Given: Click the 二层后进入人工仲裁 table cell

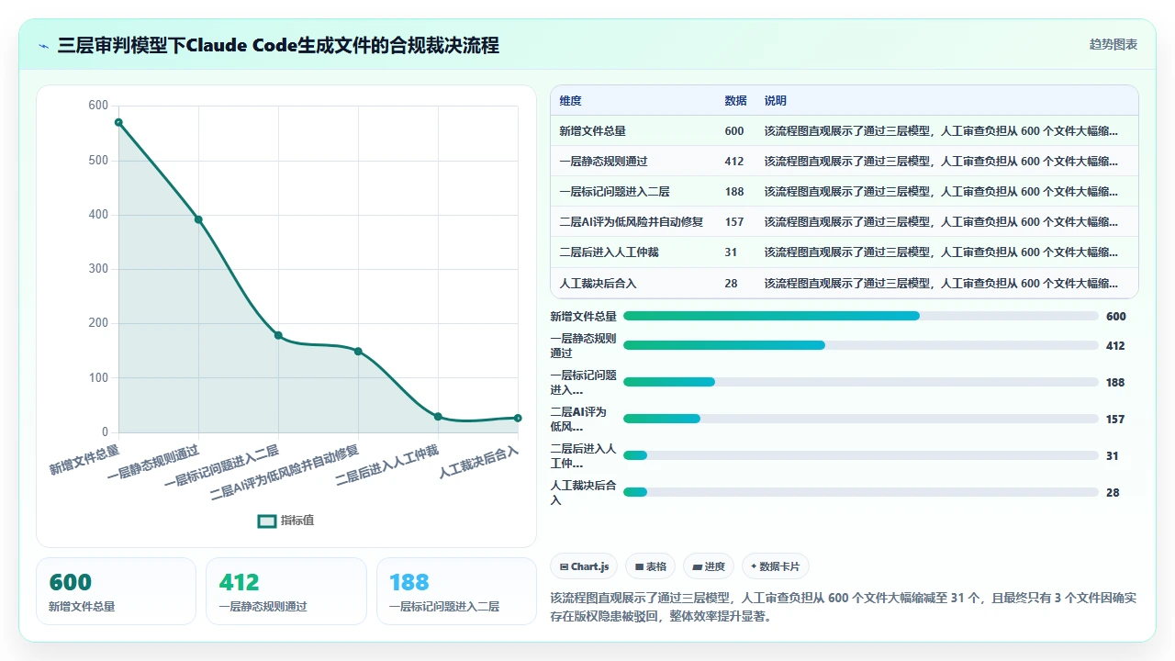Looking at the screenshot, I should (x=609, y=252).
